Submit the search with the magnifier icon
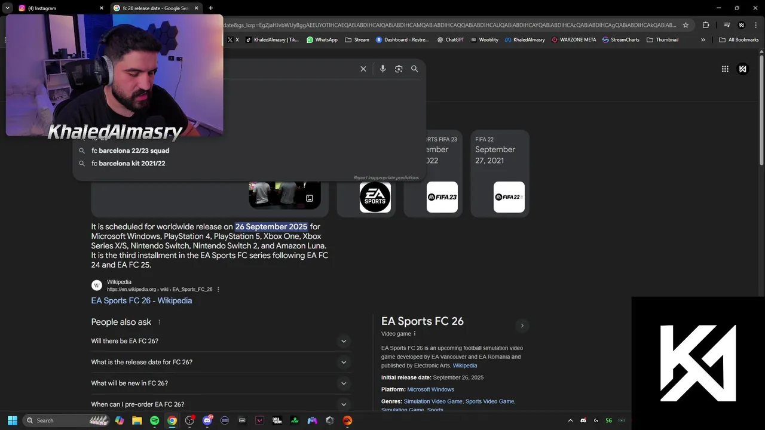Screen dimensions: 765x430 click(414, 69)
